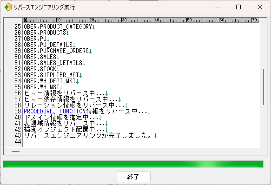The width and height of the screenshot is (271, 185).
Task: Click log line OBER.SALES_DETAILS
Action: [54, 63]
